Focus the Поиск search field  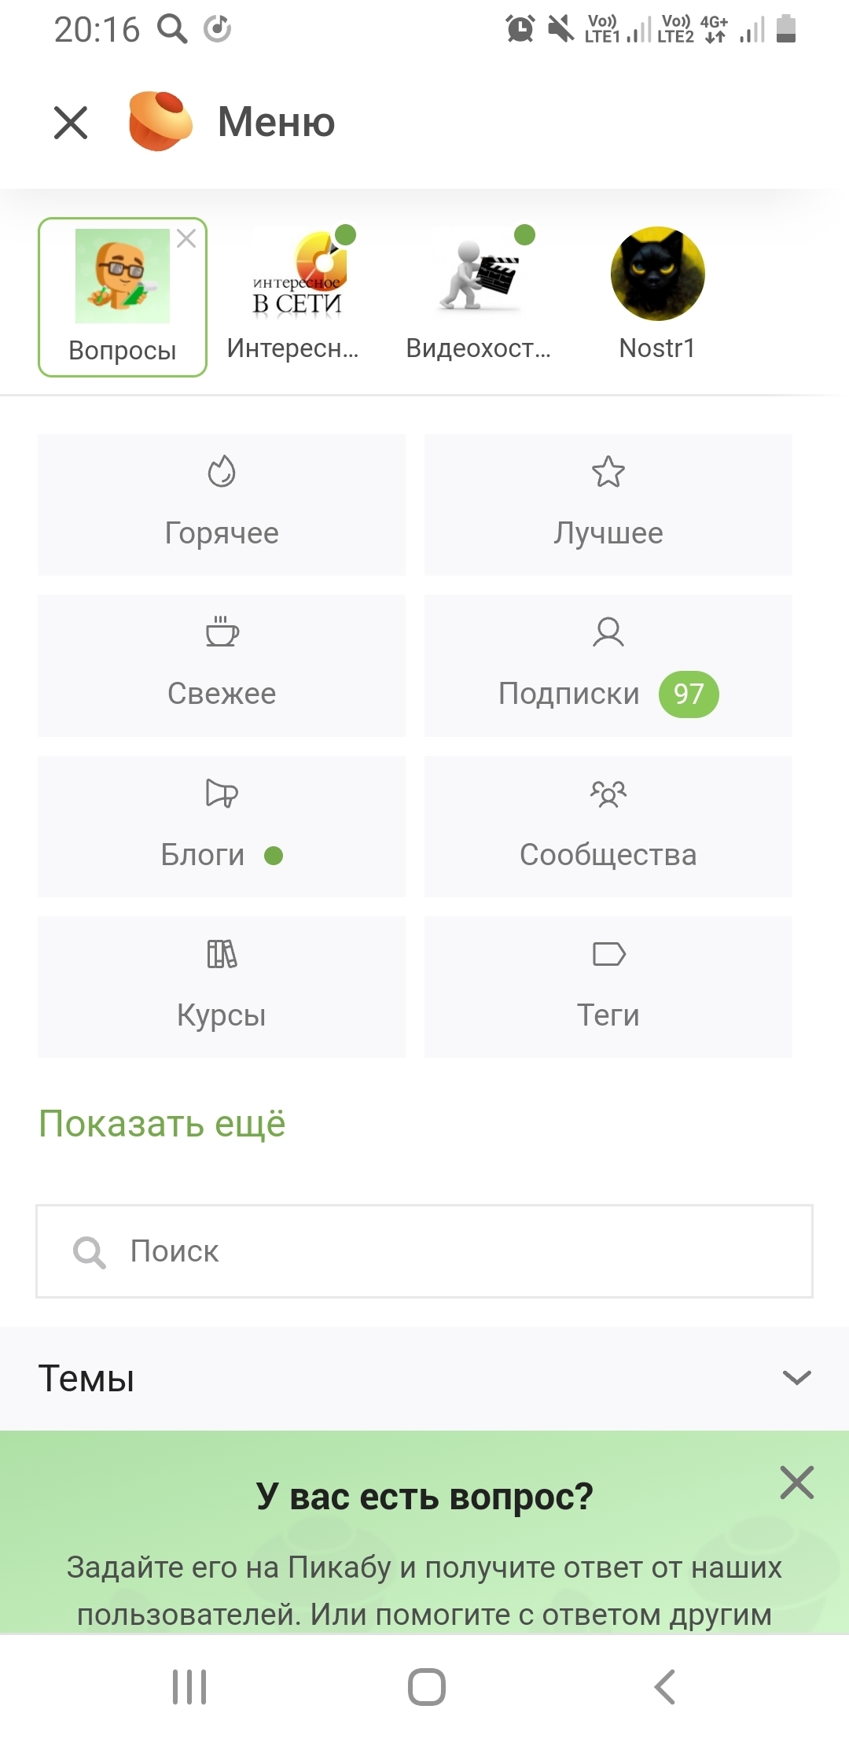coord(424,1251)
